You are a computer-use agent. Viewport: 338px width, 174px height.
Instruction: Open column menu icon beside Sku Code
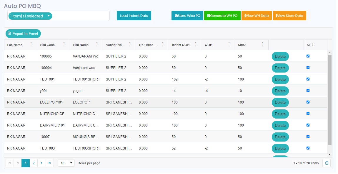64,44
